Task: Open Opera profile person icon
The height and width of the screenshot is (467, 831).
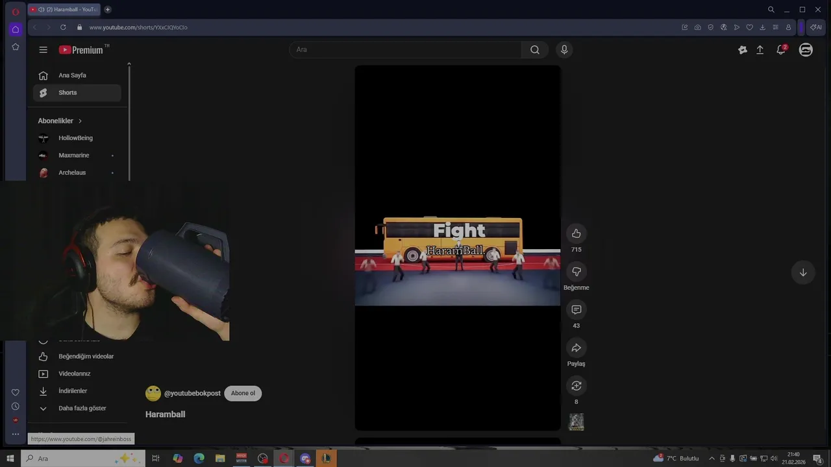Action: (788, 27)
